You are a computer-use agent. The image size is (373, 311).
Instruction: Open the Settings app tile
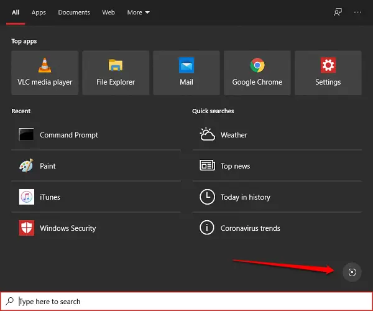(x=328, y=73)
